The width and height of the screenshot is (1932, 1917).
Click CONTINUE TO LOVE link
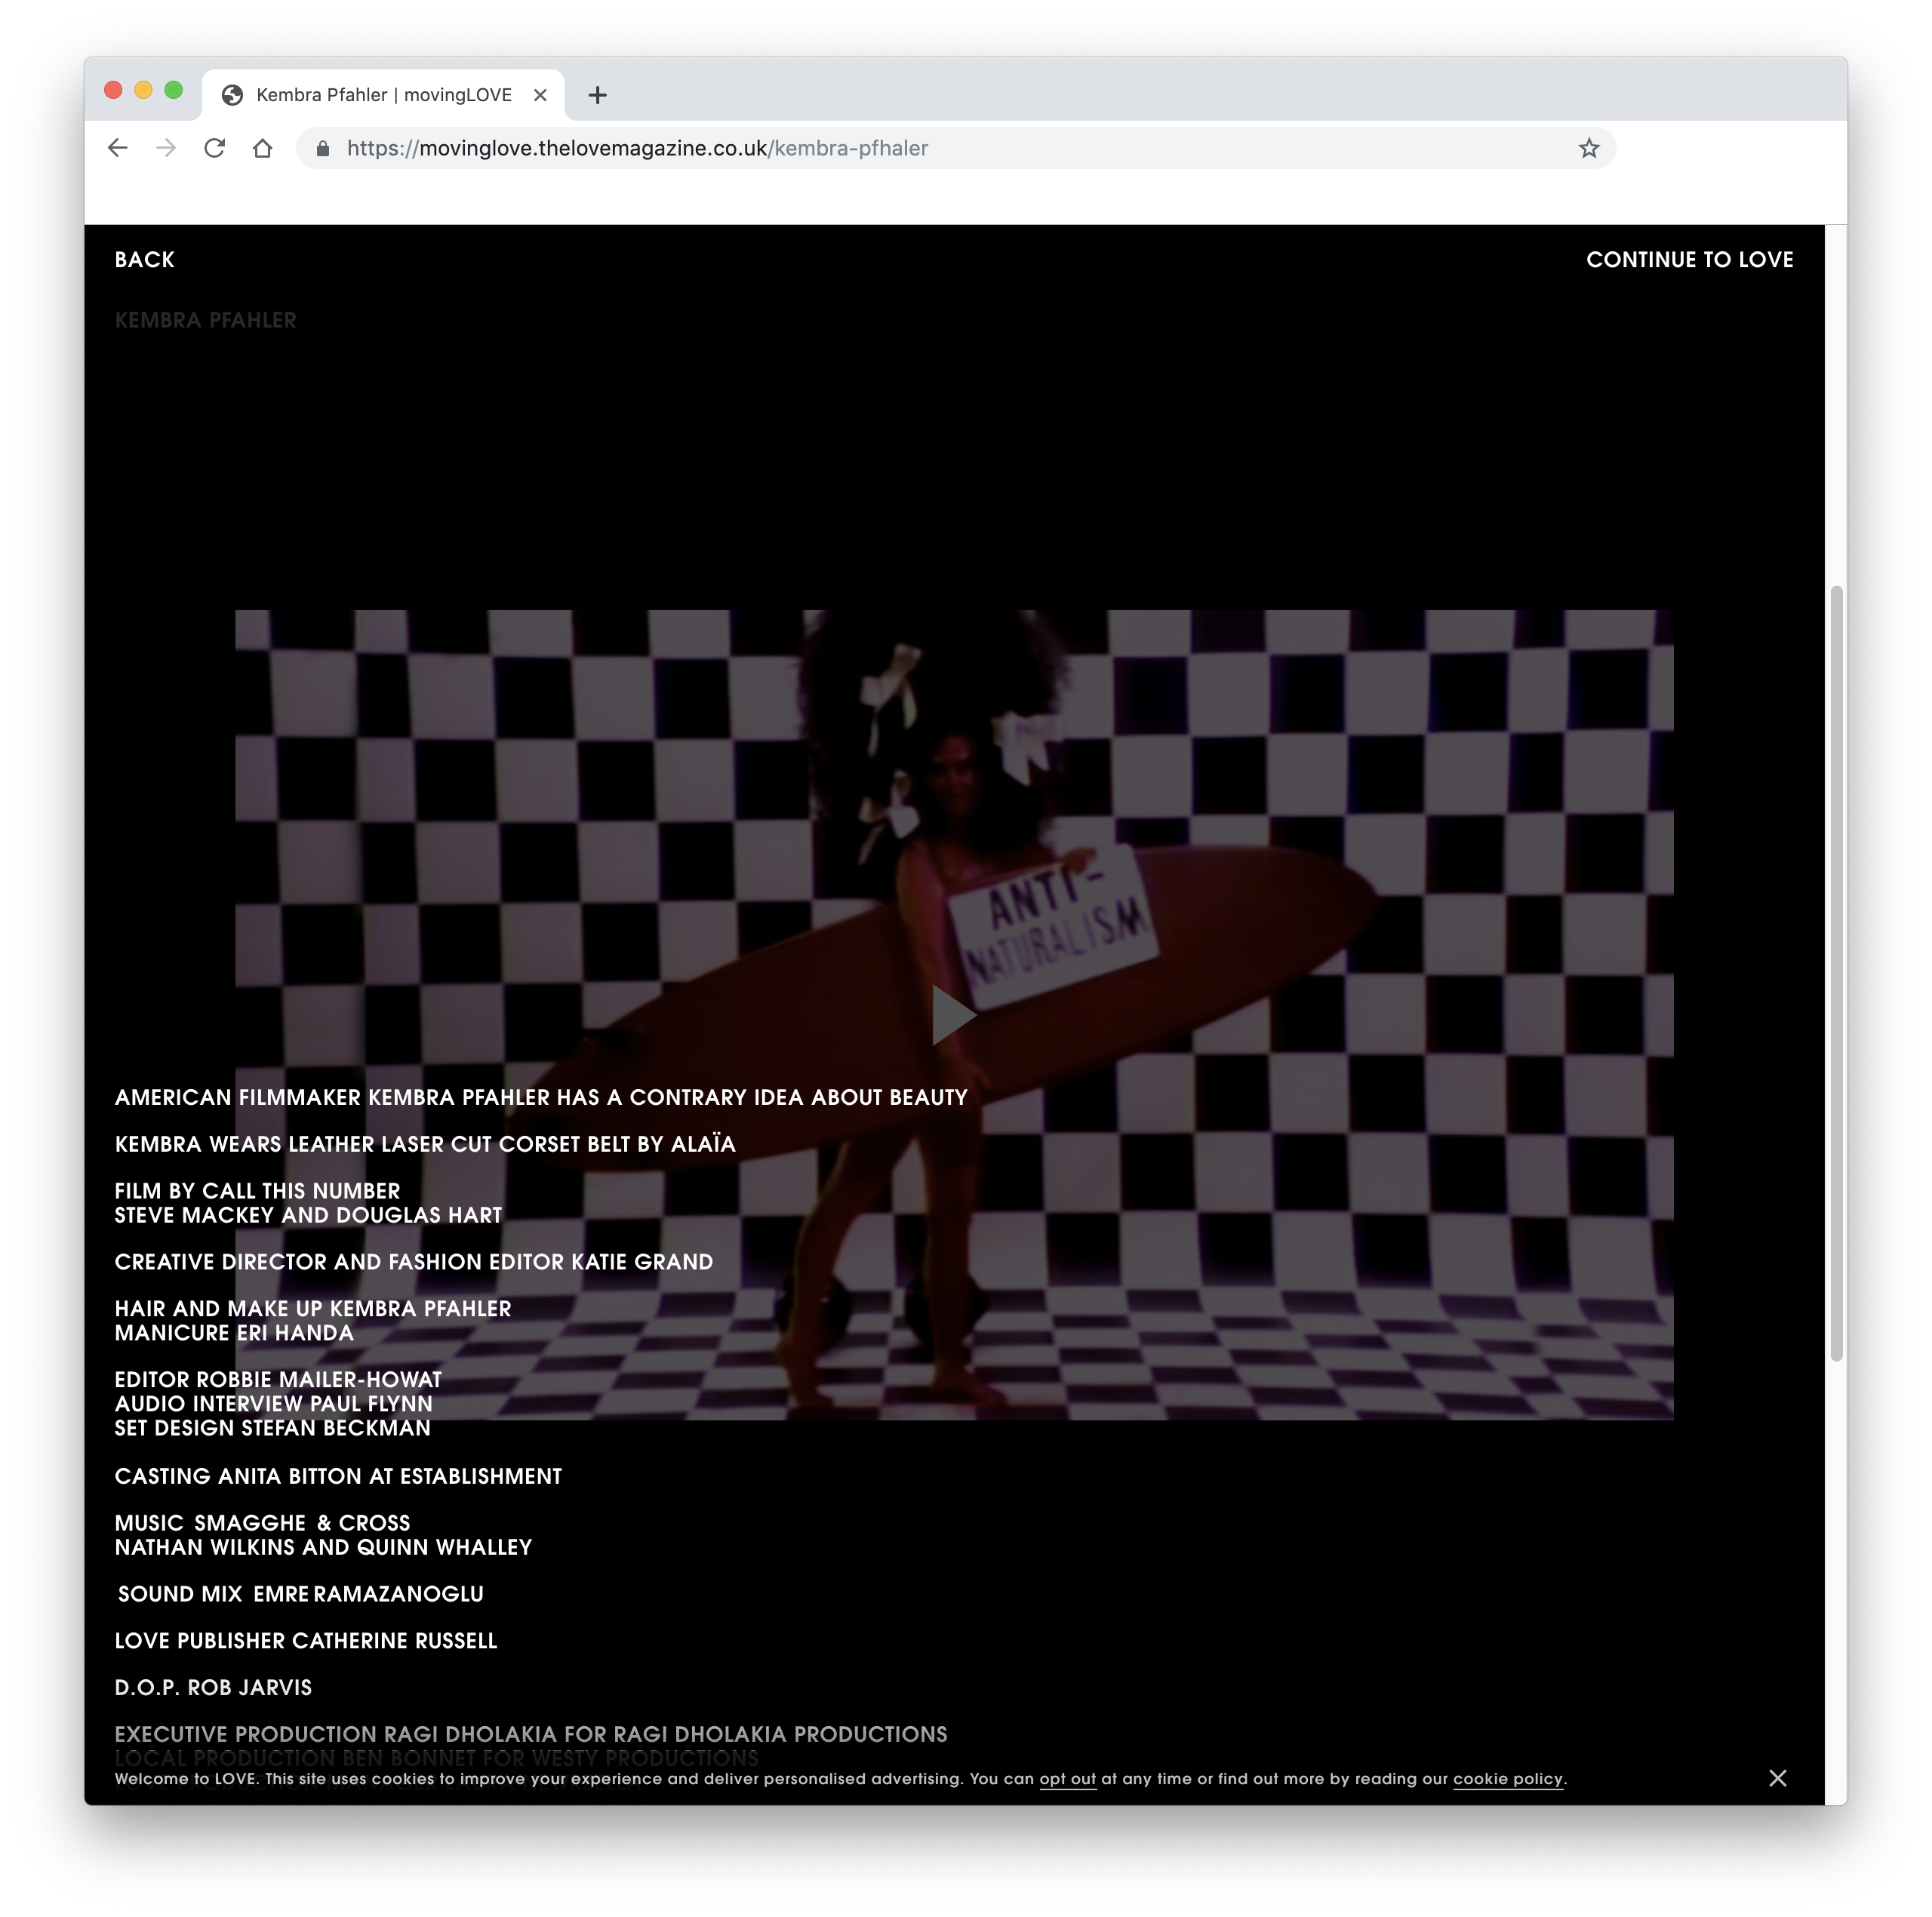point(1688,260)
